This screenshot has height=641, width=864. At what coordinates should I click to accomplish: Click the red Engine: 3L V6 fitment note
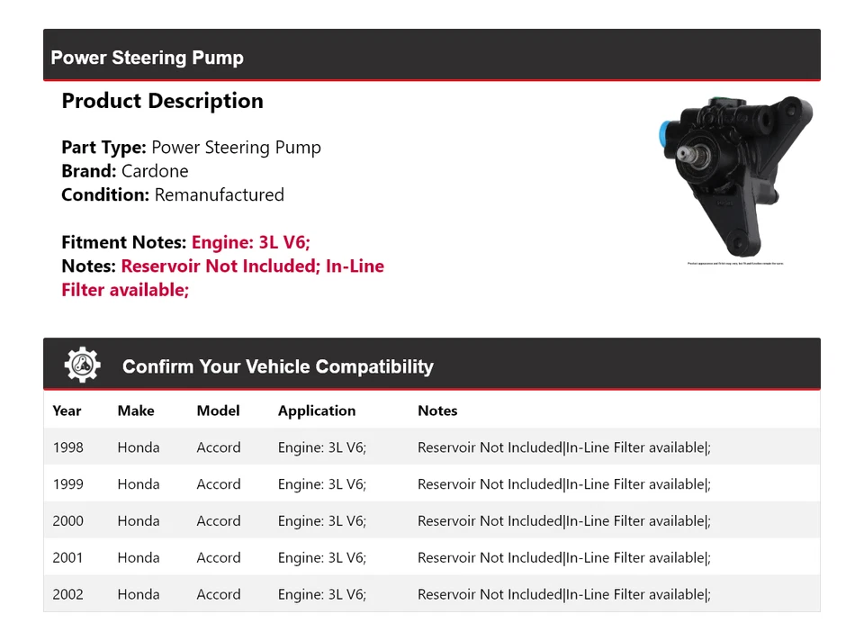251,242
